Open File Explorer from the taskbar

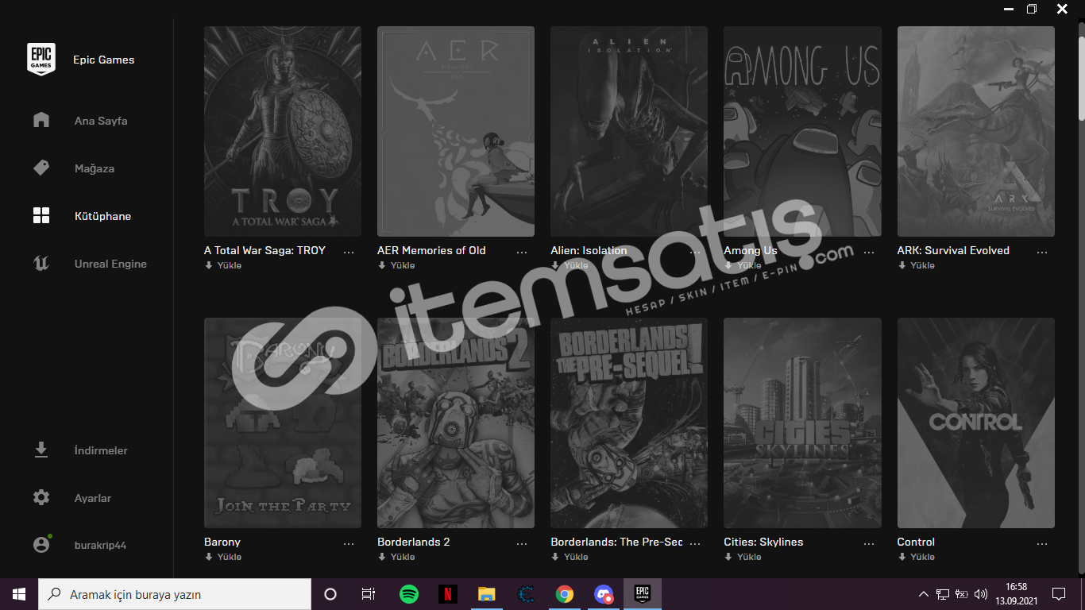click(487, 594)
